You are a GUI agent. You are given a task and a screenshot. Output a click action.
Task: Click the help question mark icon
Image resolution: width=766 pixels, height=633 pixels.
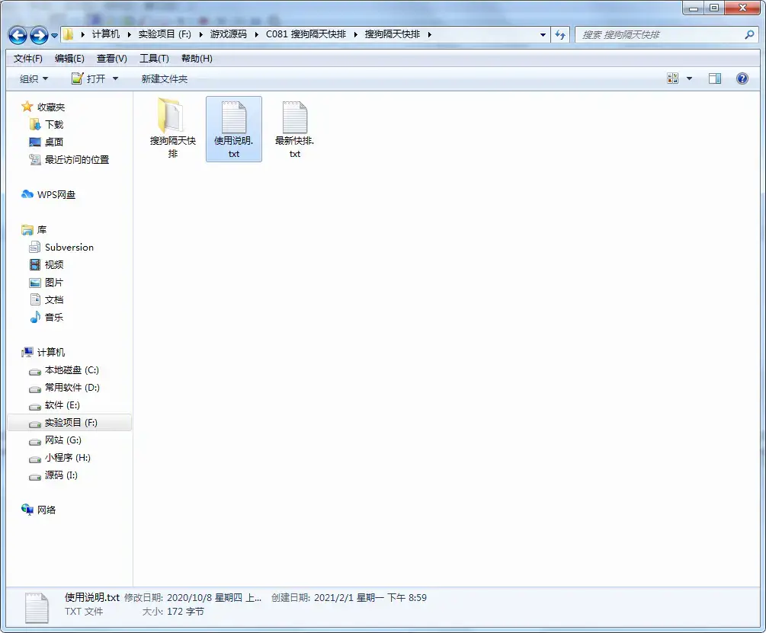(x=742, y=78)
